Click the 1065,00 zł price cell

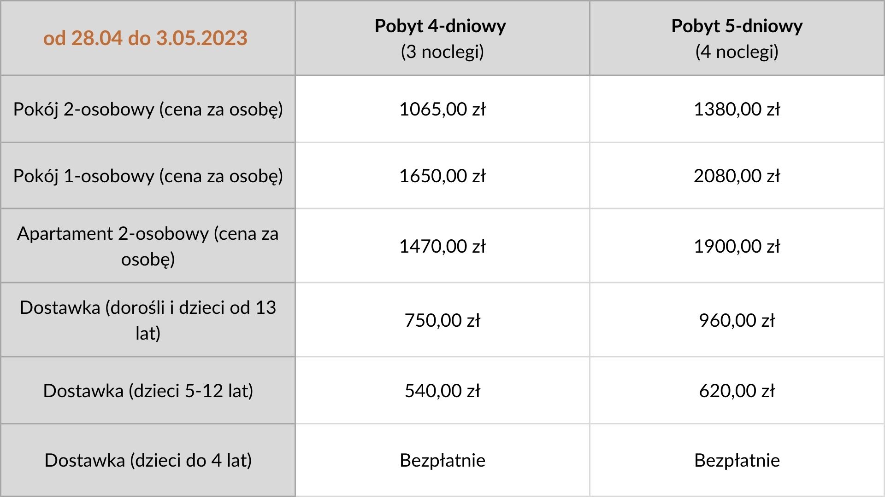pos(442,110)
